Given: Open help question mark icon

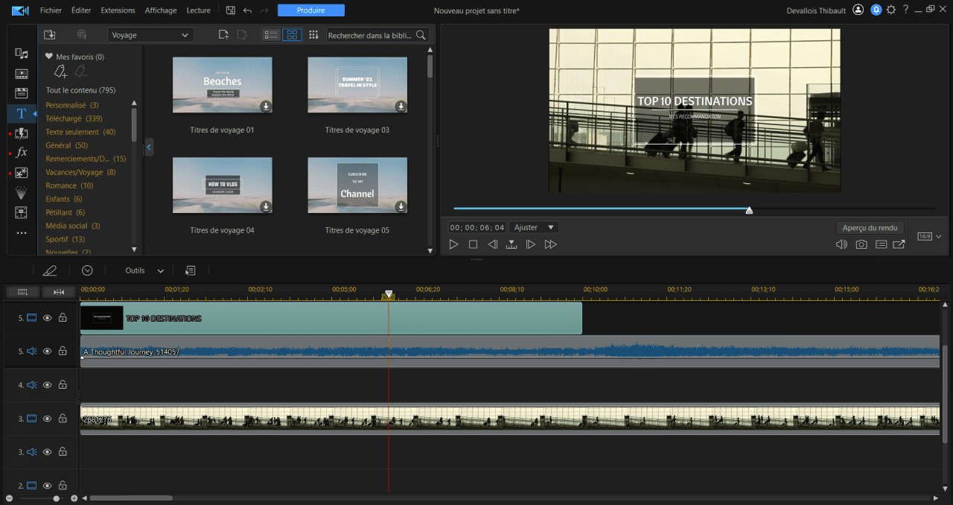Looking at the screenshot, I should (x=905, y=10).
